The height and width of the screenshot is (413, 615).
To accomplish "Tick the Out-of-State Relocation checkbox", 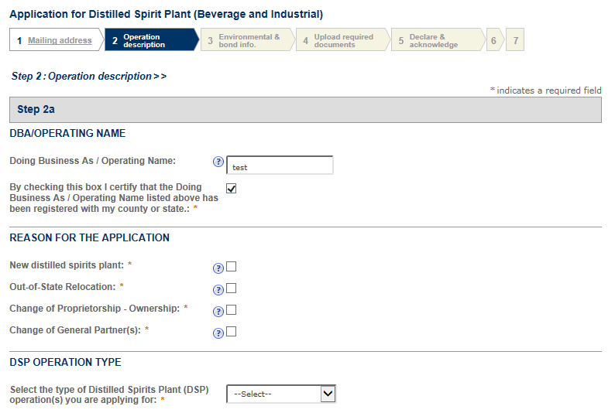I will [231, 288].
